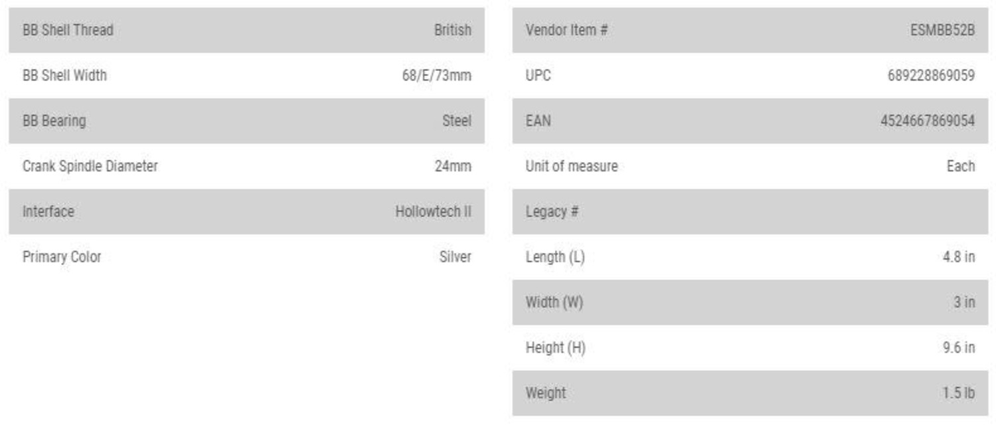Click the Crank Spindle Diameter label
The width and height of the screenshot is (996, 431).
(x=90, y=166)
